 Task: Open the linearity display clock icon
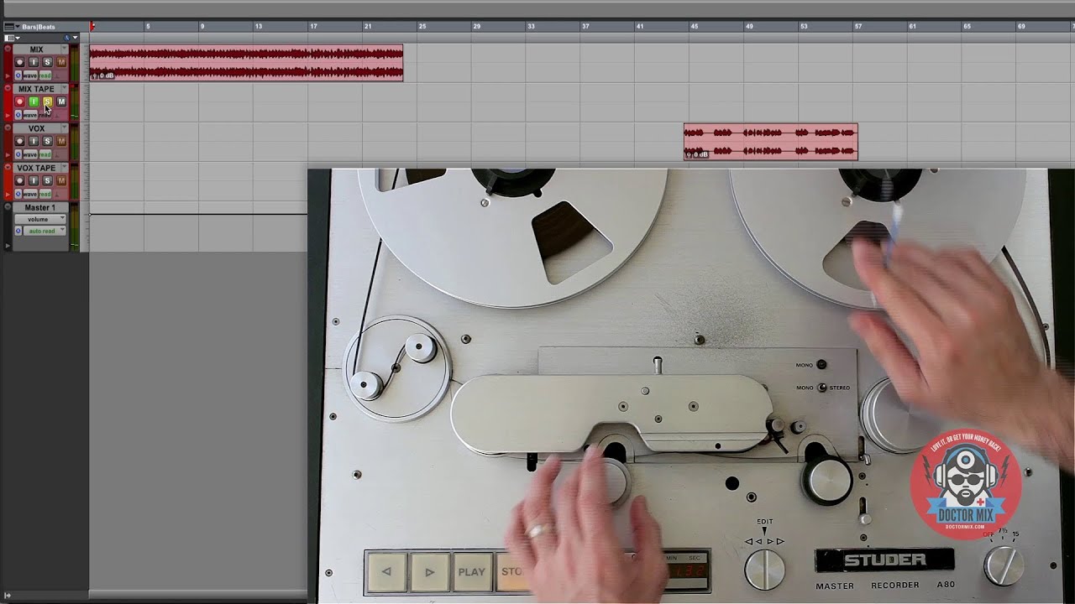pyautogui.click(x=67, y=38)
